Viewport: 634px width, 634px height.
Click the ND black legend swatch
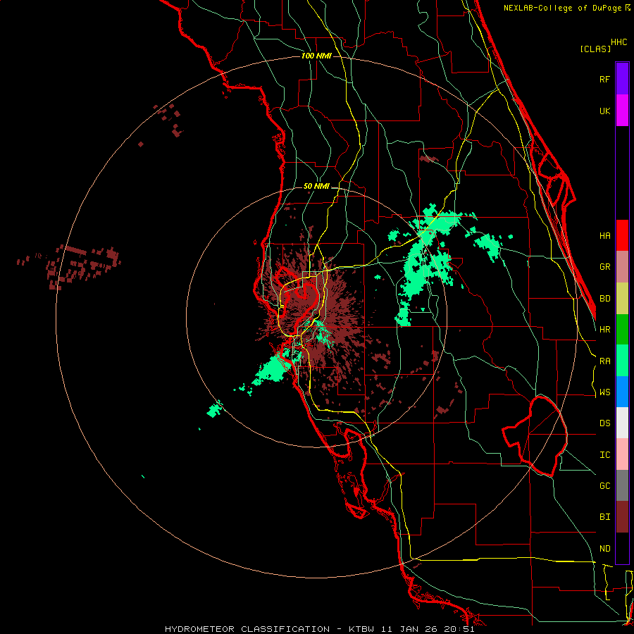click(622, 548)
